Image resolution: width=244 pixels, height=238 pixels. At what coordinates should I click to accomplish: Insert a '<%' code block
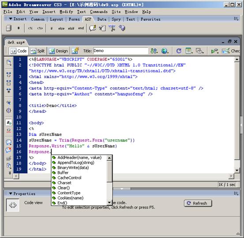(x=30, y=28)
